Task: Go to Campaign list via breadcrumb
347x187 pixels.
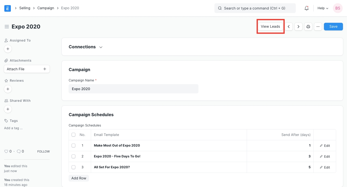Action: coord(46,8)
